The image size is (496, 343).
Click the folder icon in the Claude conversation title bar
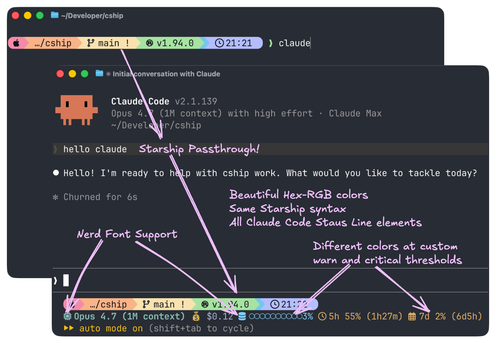point(99,73)
